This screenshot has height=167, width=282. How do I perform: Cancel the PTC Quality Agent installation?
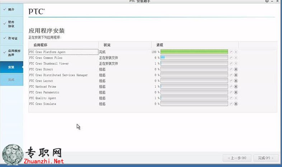pos(236,98)
